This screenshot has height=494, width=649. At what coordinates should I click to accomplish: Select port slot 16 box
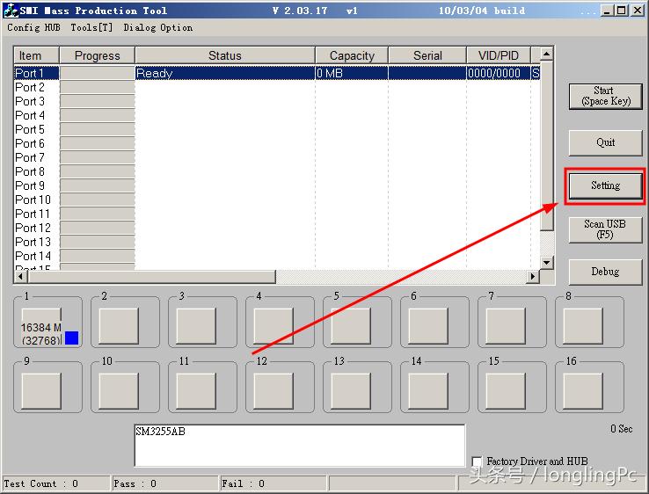[583, 391]
